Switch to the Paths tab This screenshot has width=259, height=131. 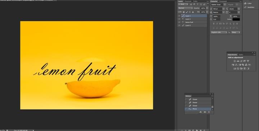(195, 1)
